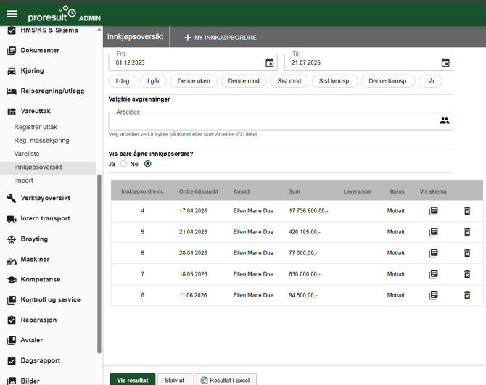Click the Intern transport truck icon
The height and width of the screenshot is (385, 486).
click(x=12, y=219)
